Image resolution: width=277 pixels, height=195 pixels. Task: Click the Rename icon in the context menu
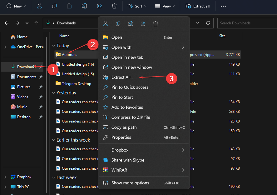pyautogui.click(x=131, y=24)
